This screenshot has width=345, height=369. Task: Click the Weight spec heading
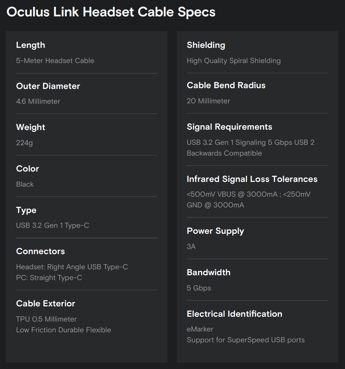point(30,127)
